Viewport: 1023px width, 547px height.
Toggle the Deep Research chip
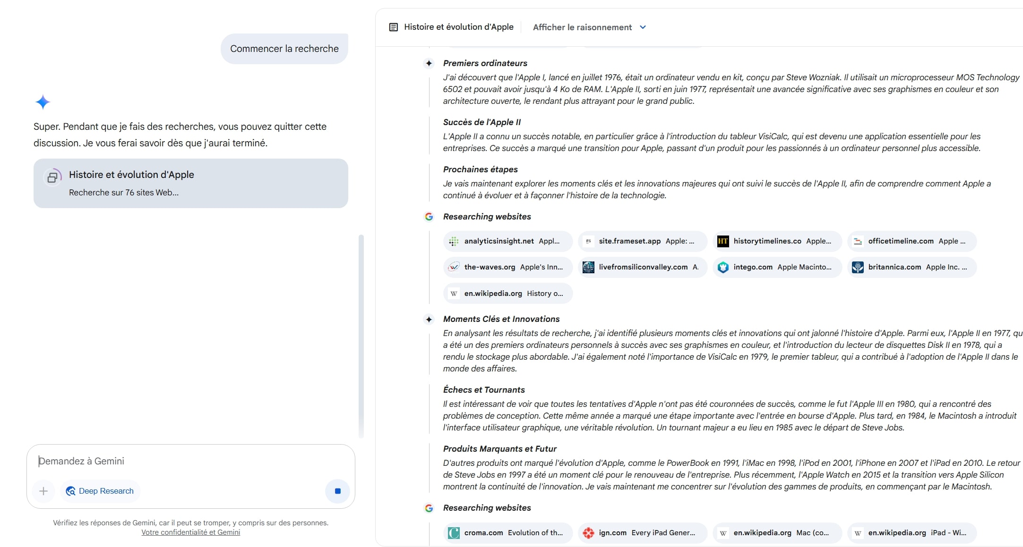[x=100, y=491]
